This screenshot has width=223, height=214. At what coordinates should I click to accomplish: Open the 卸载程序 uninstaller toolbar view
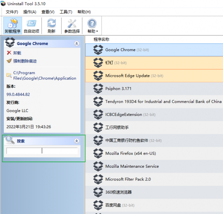pos(12,26)
